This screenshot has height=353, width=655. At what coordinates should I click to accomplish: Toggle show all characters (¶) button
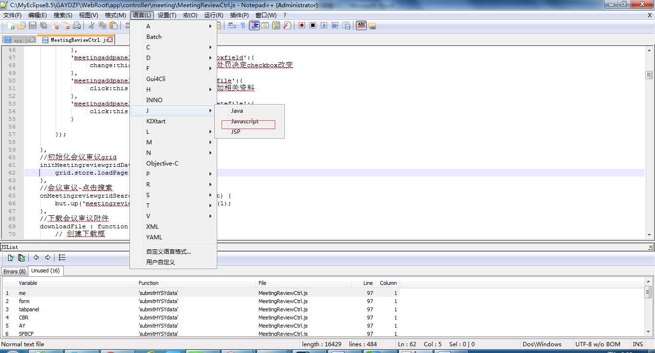pos(243,25)
